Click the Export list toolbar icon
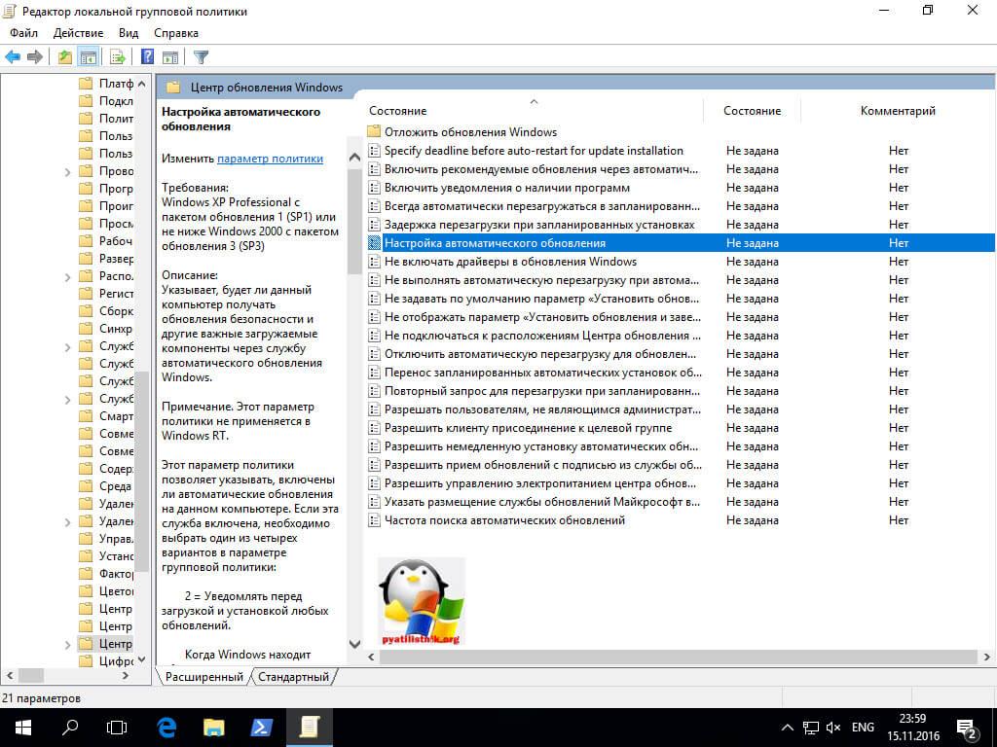Image resolution: width=997 pixels, height=747 pixels. [x=118, y=57]
